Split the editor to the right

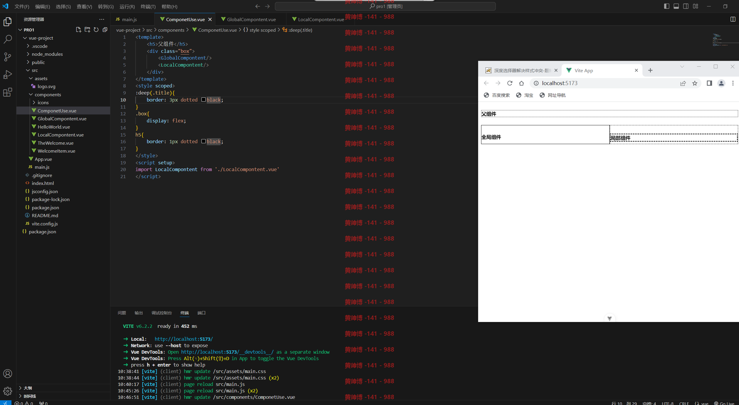[x=733, y=19]
